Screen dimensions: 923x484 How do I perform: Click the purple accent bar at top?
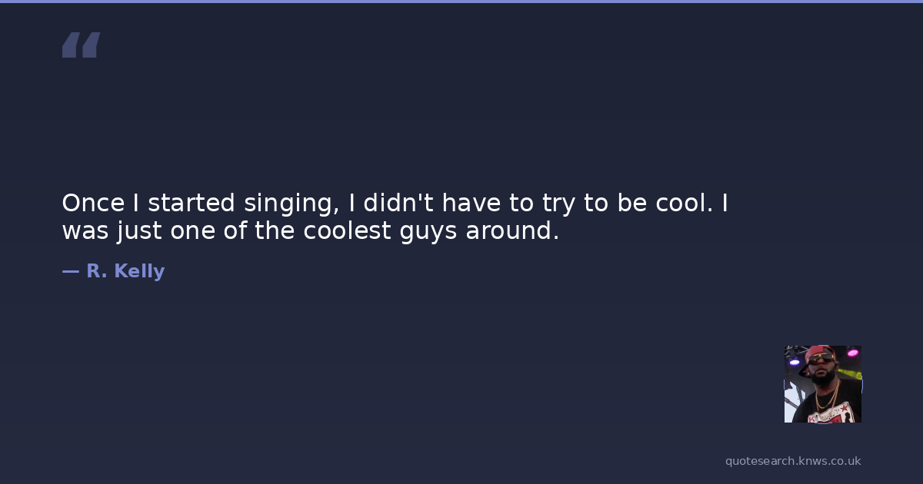tap(461, 2)
